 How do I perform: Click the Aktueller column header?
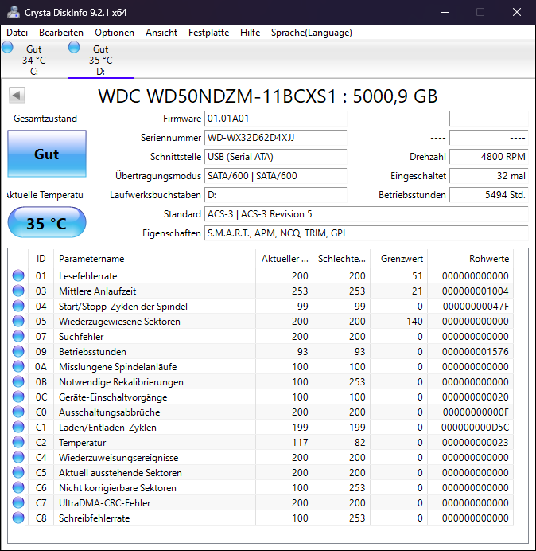pos(285,259)
